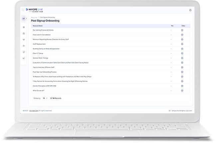Play video for 10 Reasons Why Firms row
The image size is (216, 143).
(x=182, y=77)
